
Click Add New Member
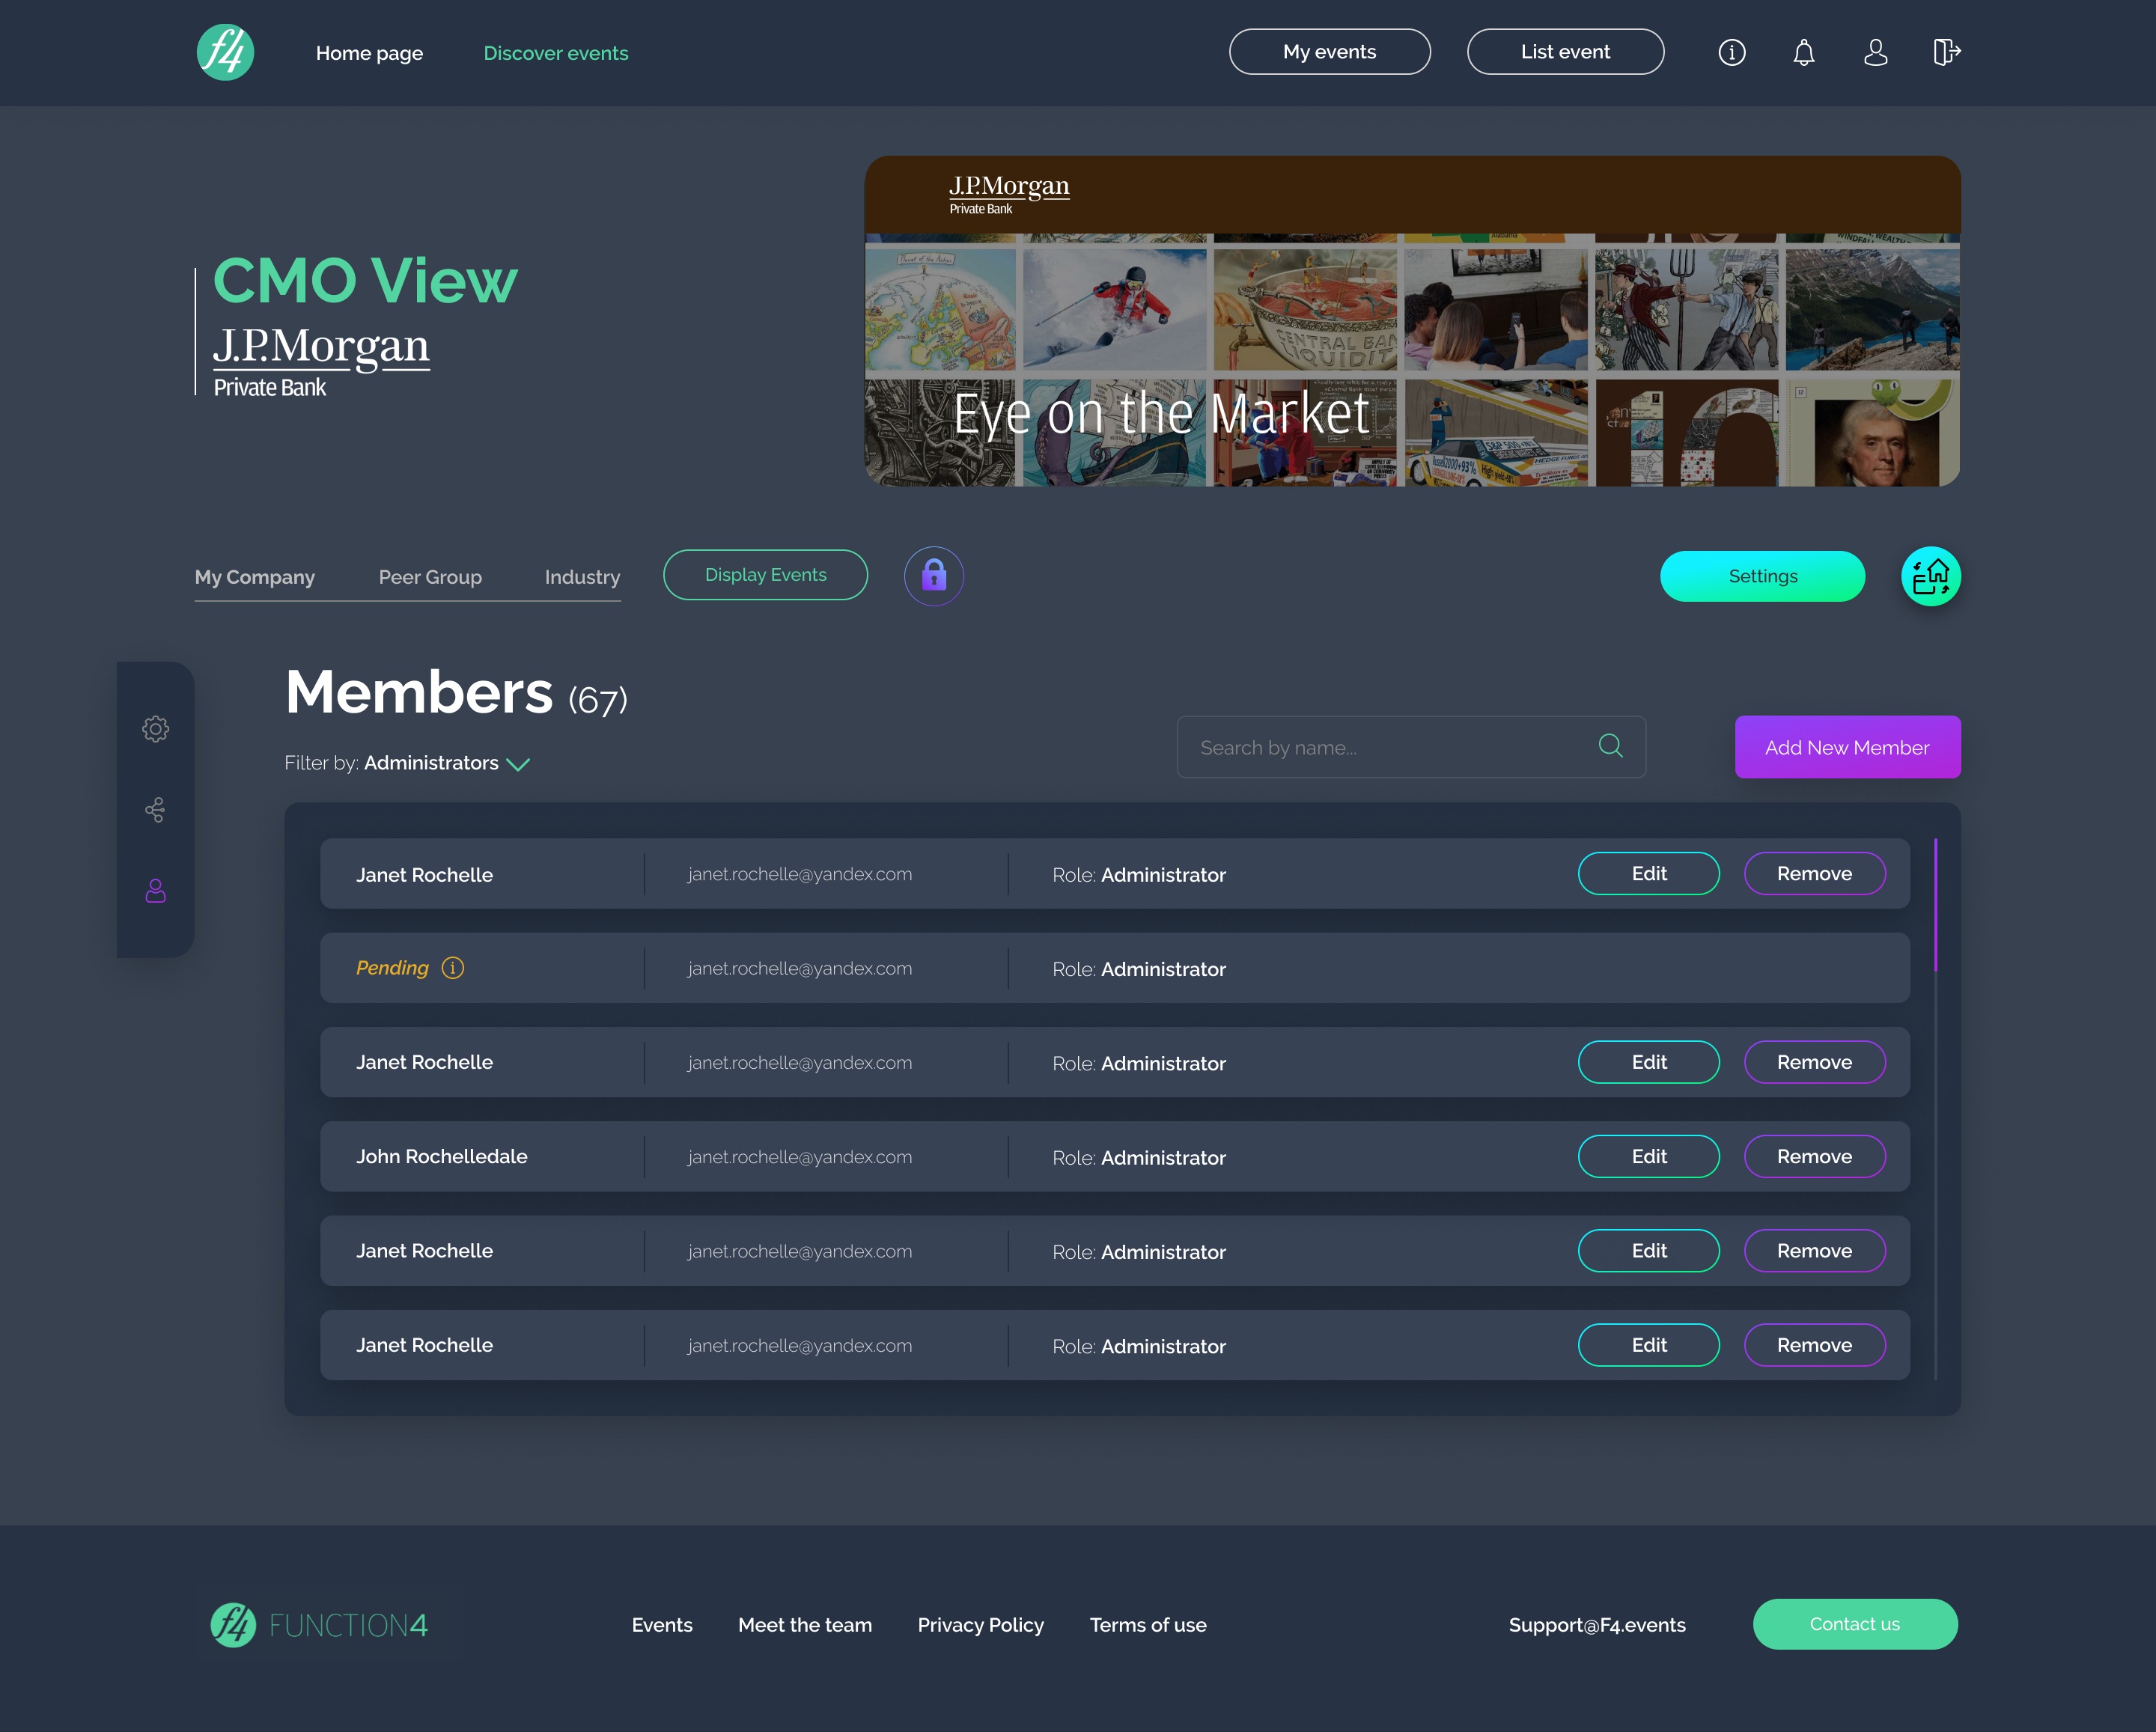1847,747
